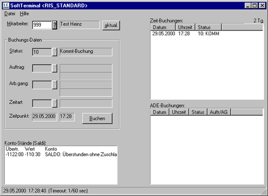Click the SoftTerminal title bar app icon
Viewport: 268px width, 196px height.
[6, 5]
